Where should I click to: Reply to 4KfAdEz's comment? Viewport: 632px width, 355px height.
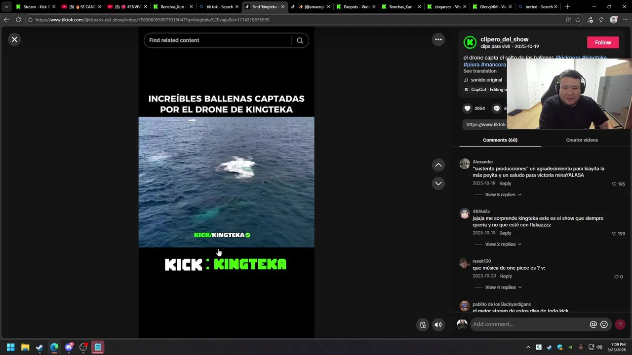505,233
